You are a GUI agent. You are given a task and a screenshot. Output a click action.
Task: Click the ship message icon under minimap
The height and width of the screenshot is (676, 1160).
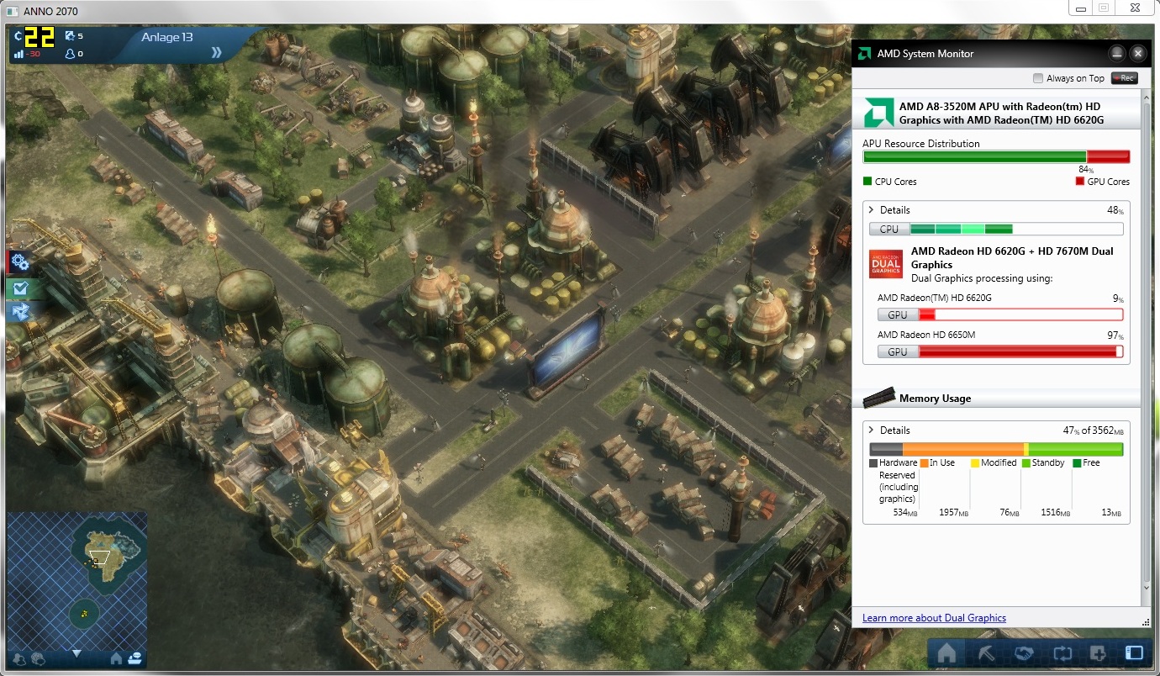(134, 658)
